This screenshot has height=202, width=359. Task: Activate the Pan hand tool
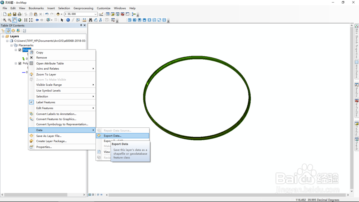14,20
